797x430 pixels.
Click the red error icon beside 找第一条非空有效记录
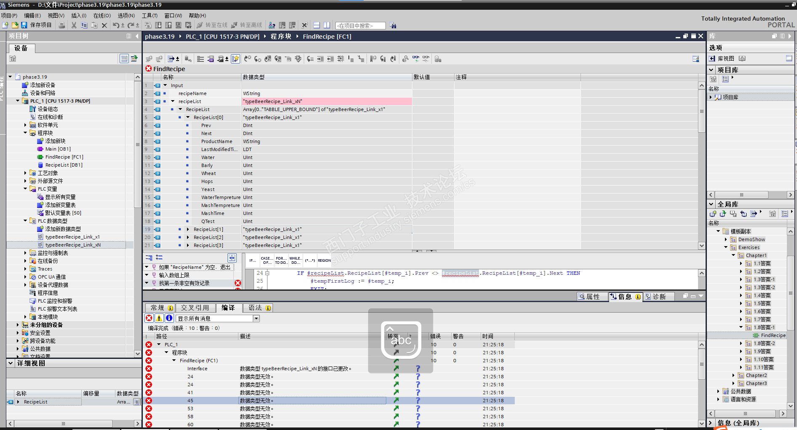tap(238, 283)
